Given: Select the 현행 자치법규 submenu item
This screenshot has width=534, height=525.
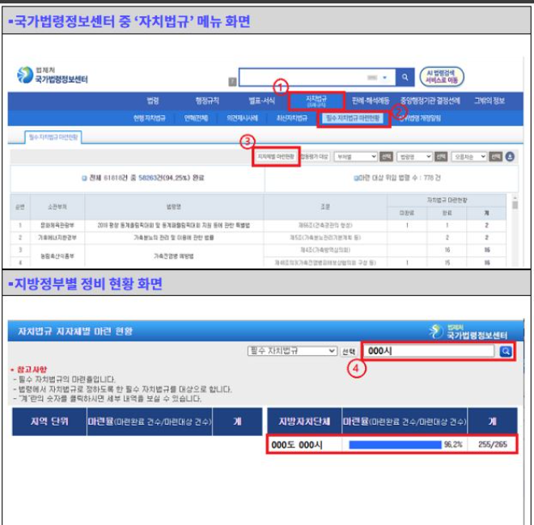Looking at the screenshot, I should click(149, 118).
